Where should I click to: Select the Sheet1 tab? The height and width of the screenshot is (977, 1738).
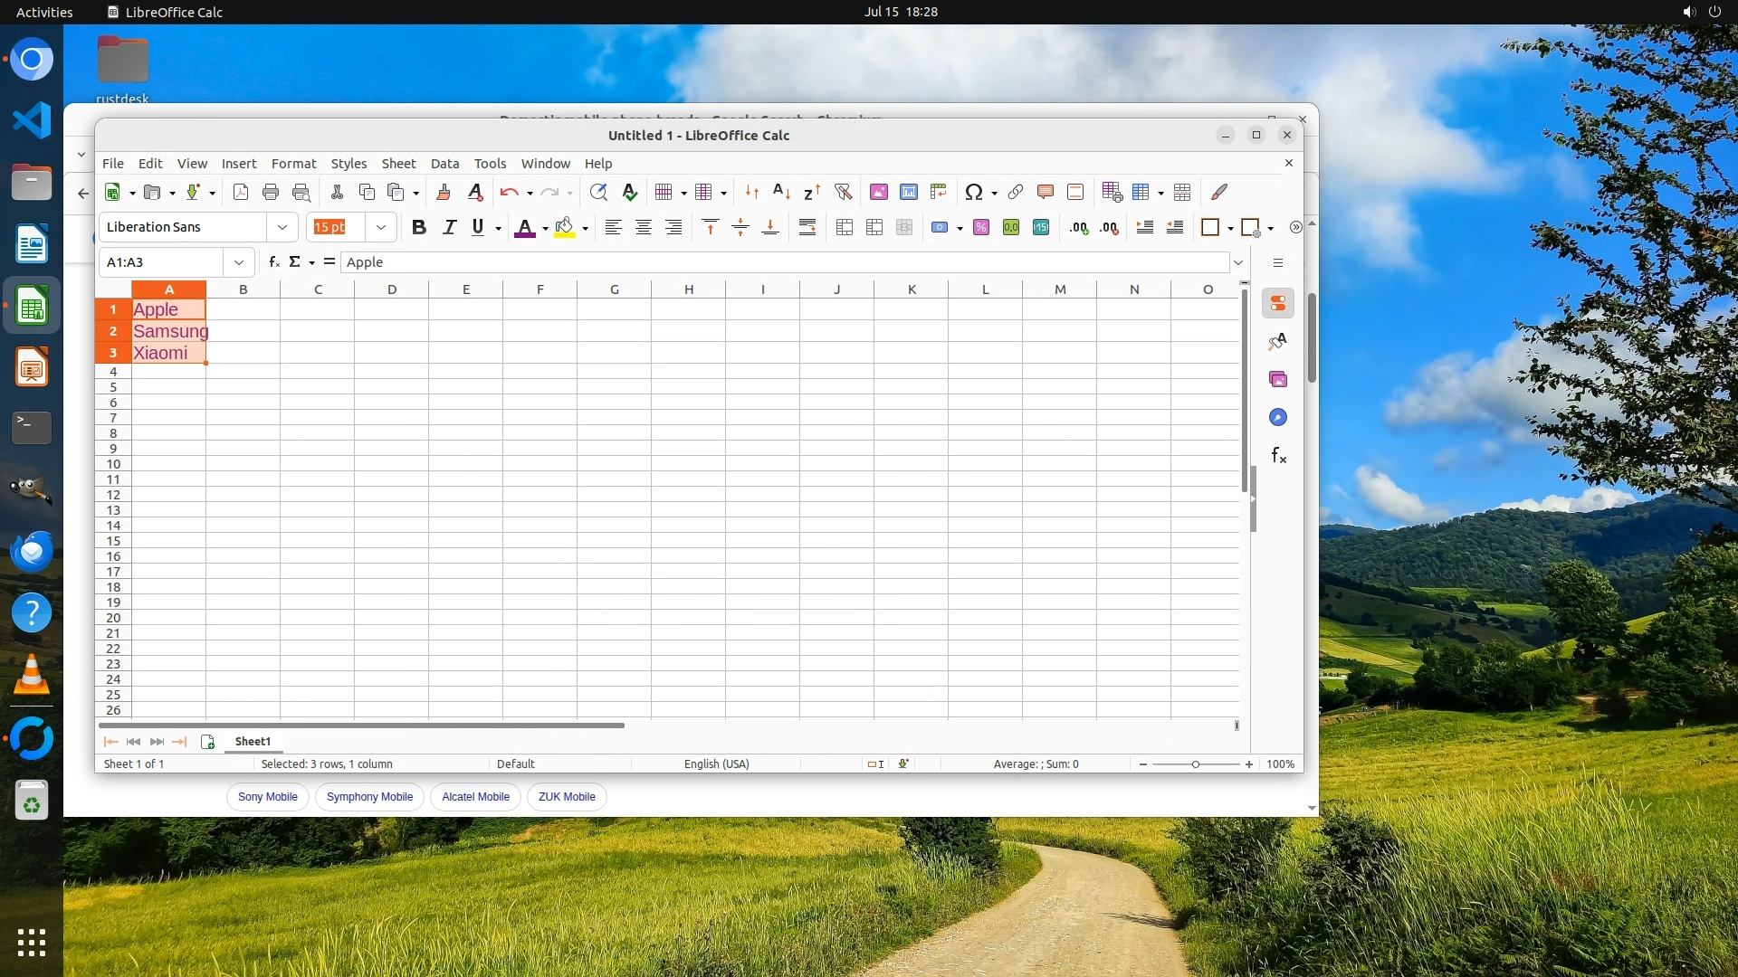pos(253,742)
